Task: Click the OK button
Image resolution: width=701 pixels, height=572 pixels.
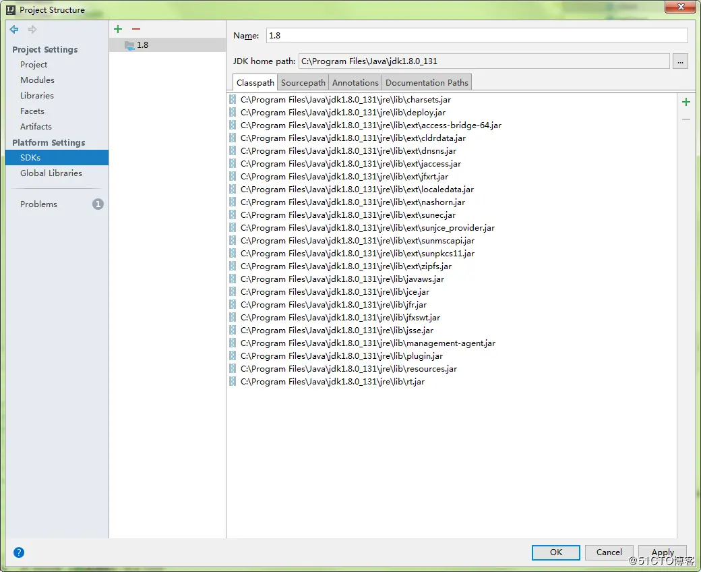Action: (x=555, y=552)
